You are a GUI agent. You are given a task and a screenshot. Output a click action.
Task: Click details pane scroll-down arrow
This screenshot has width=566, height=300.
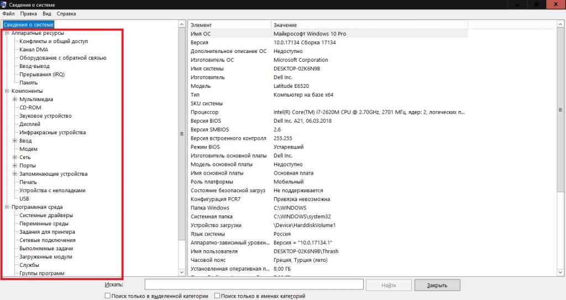[560, 272]
